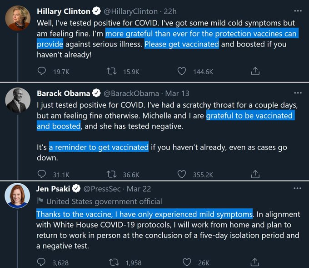Viewport: 309px width, 268px height.
Task: Open more options on Barack Obama's tweet
Action: pos(298,92)
